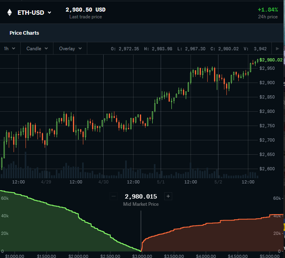The height and width of the screenshot is (258, 285).
Task: Click the $2,850 price axis label
Action: (267, 97)
